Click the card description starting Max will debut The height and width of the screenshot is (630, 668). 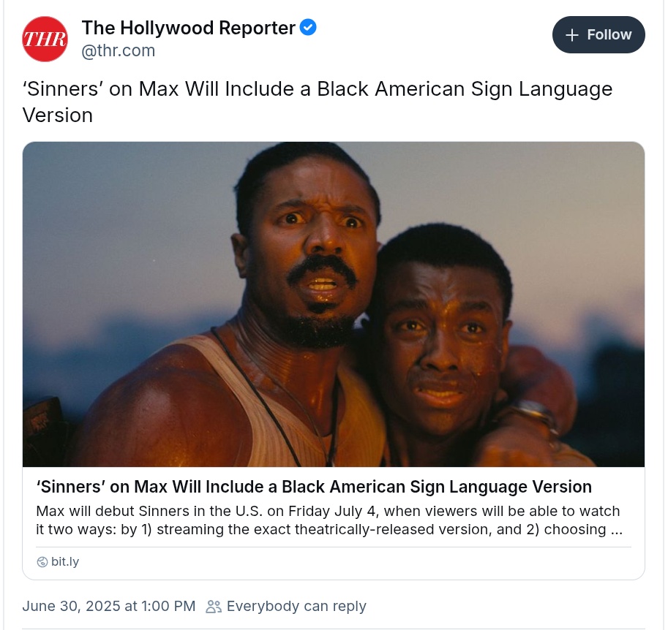click(x=329, y=520)
